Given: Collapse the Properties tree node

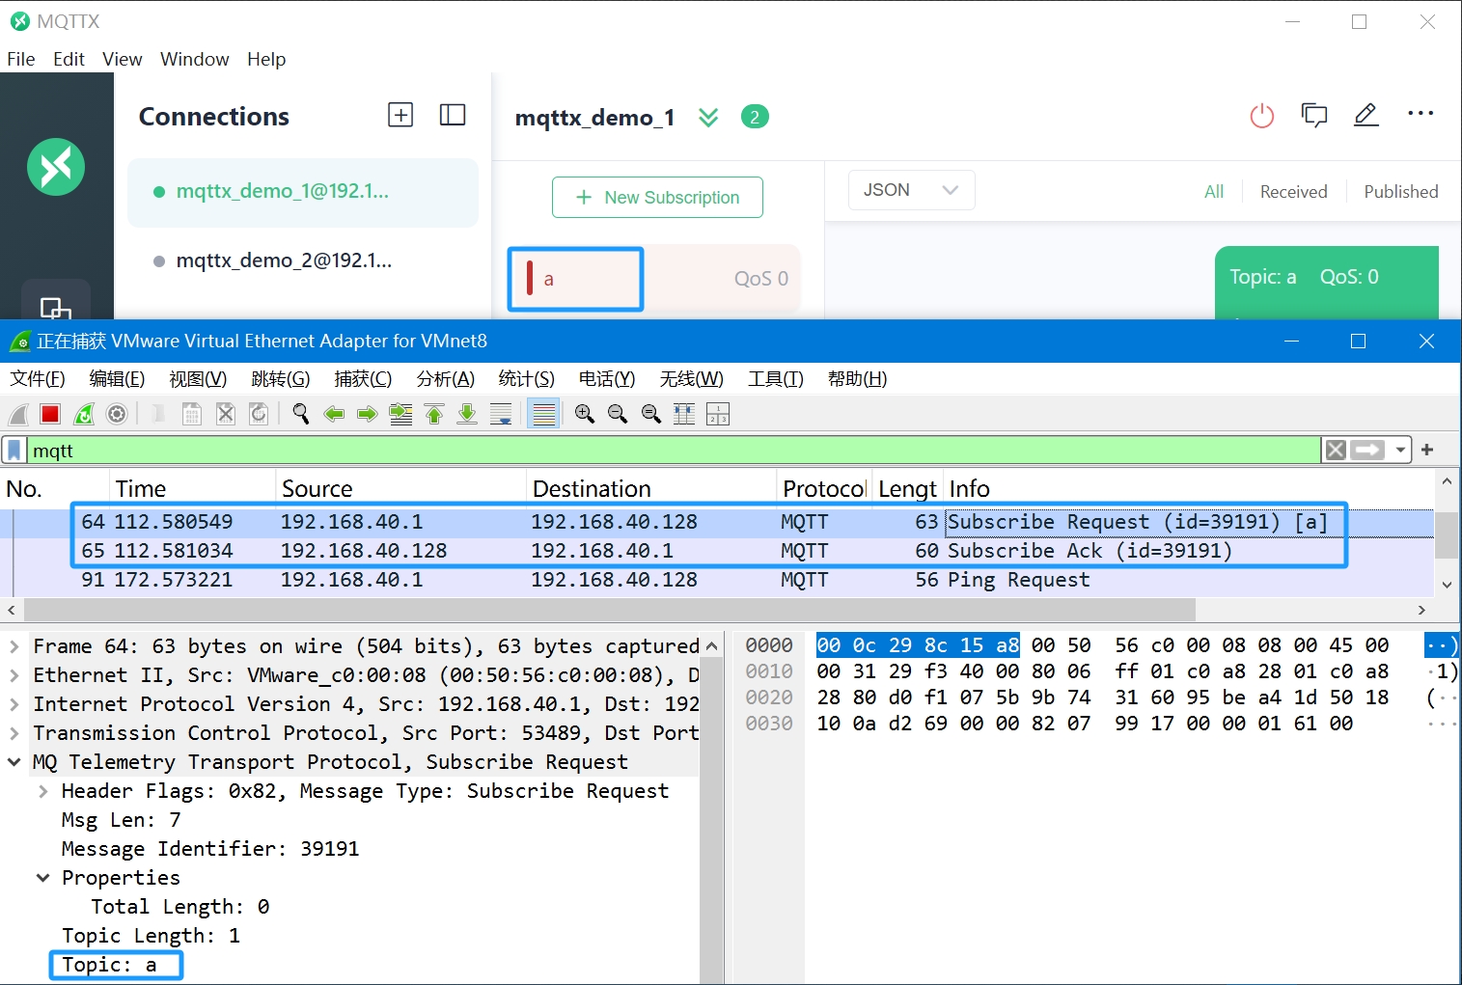Looking at the screenshot, I should [43, 878].
